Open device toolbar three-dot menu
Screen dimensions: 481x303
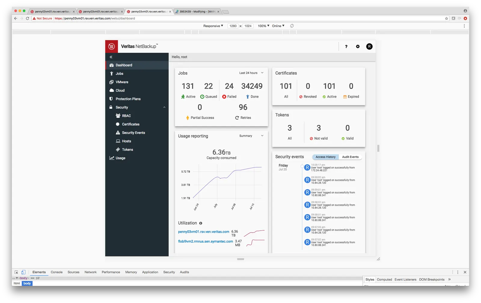click(x=464, y=26)
